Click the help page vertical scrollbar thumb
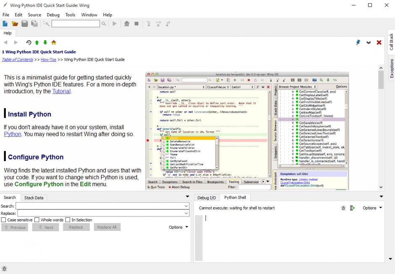 381,80
